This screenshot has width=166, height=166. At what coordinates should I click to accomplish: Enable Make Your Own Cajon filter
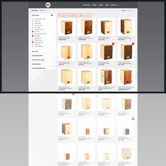click(33, 34)
